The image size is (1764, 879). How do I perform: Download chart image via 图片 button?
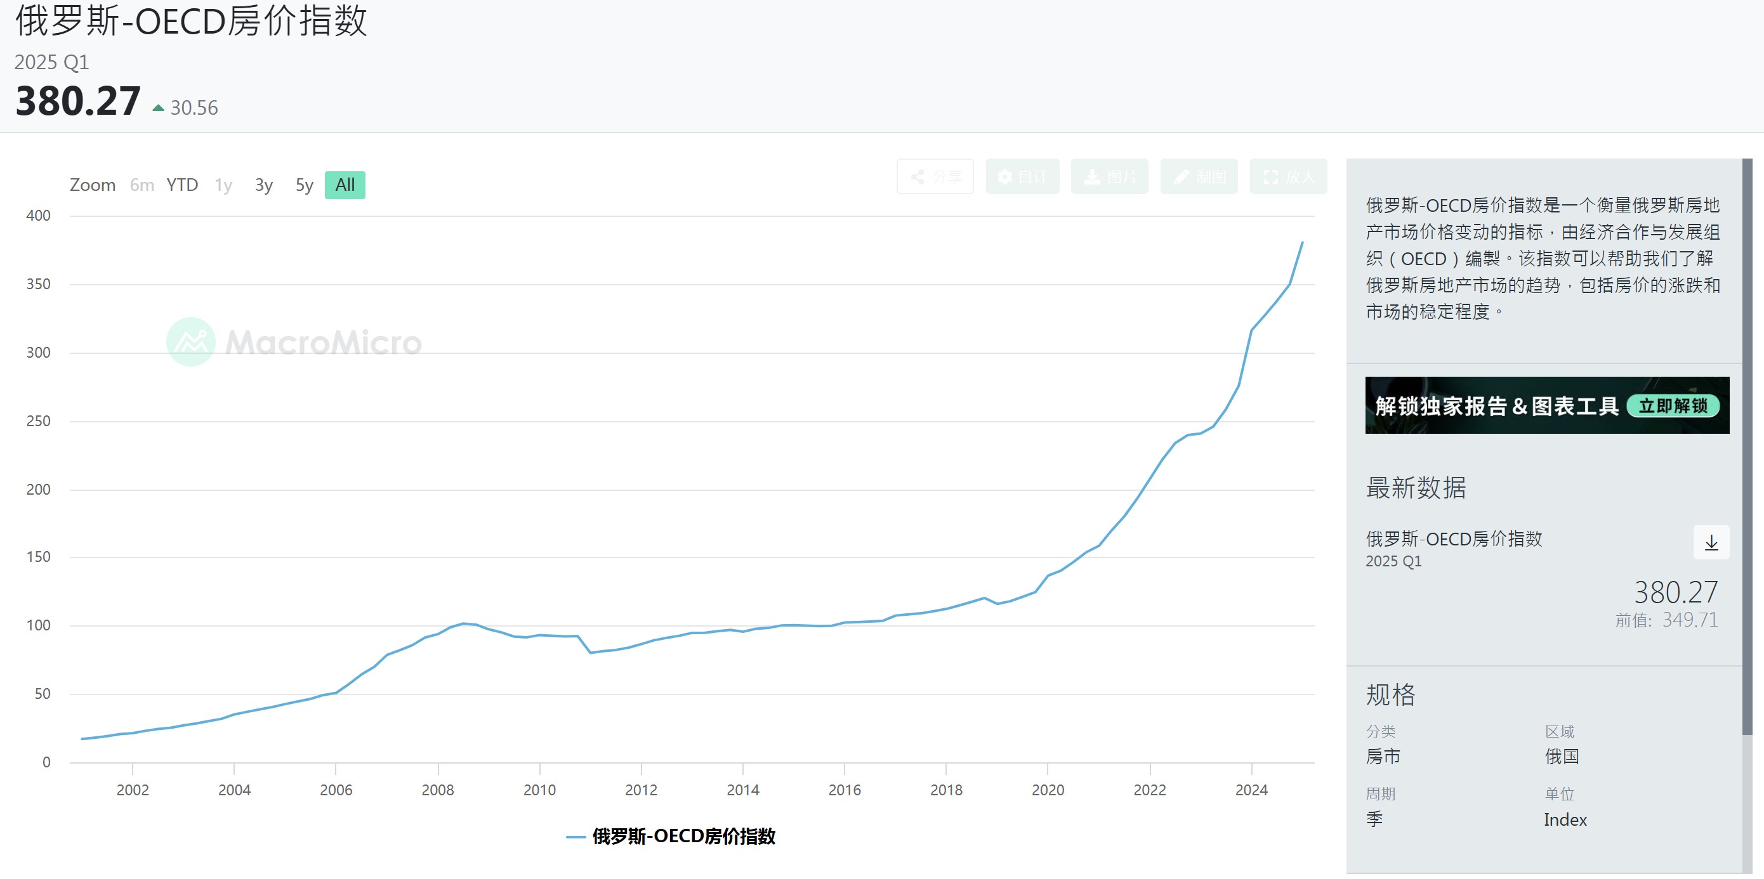[x=1109, y=176]
